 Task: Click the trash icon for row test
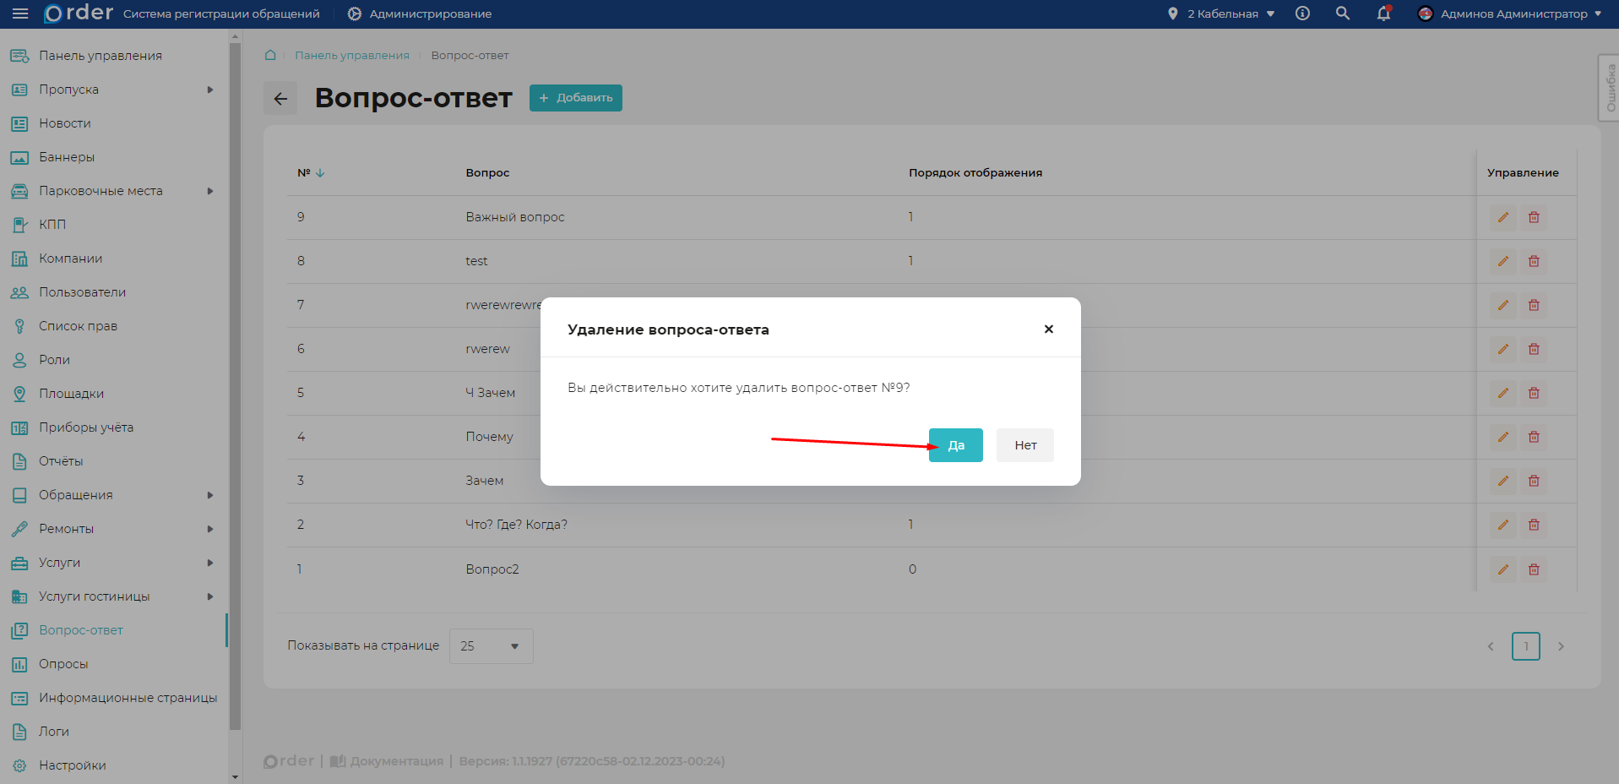[1534, 262]
